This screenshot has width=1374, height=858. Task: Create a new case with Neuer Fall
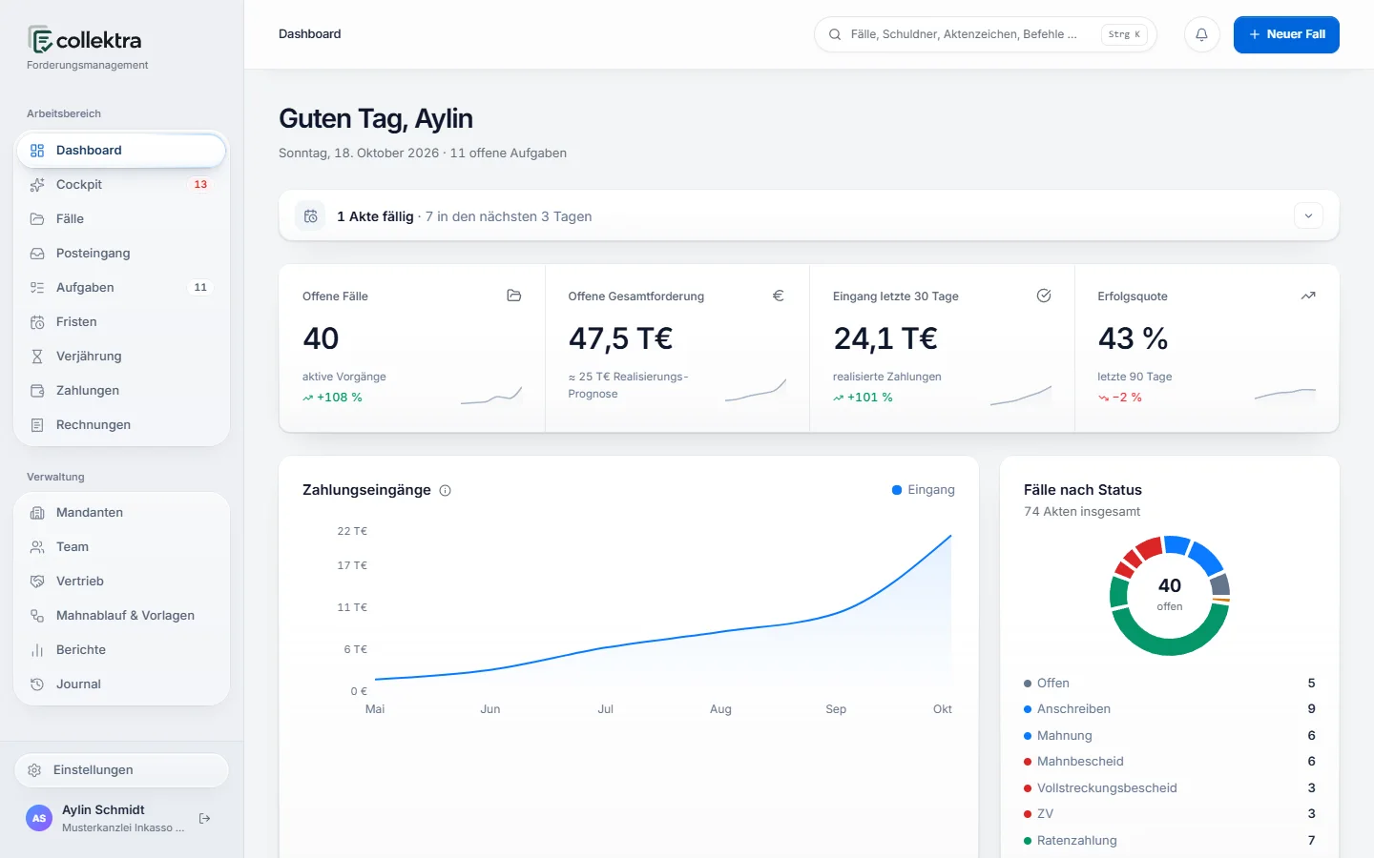(1286, 34)
